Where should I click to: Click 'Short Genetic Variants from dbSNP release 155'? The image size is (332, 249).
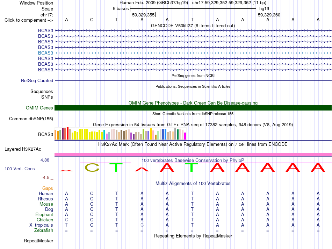click(x=193, y=114)
